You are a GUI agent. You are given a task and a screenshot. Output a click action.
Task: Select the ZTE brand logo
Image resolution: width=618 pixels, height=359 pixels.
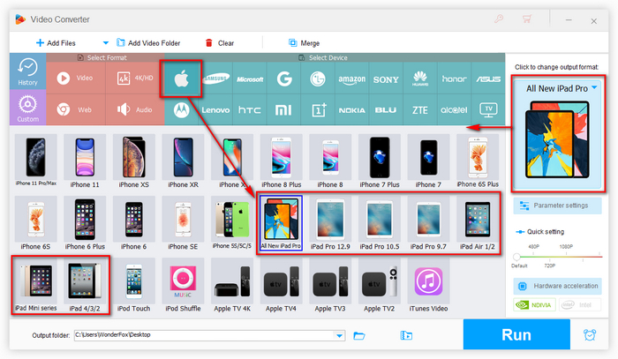pos(420,110)
